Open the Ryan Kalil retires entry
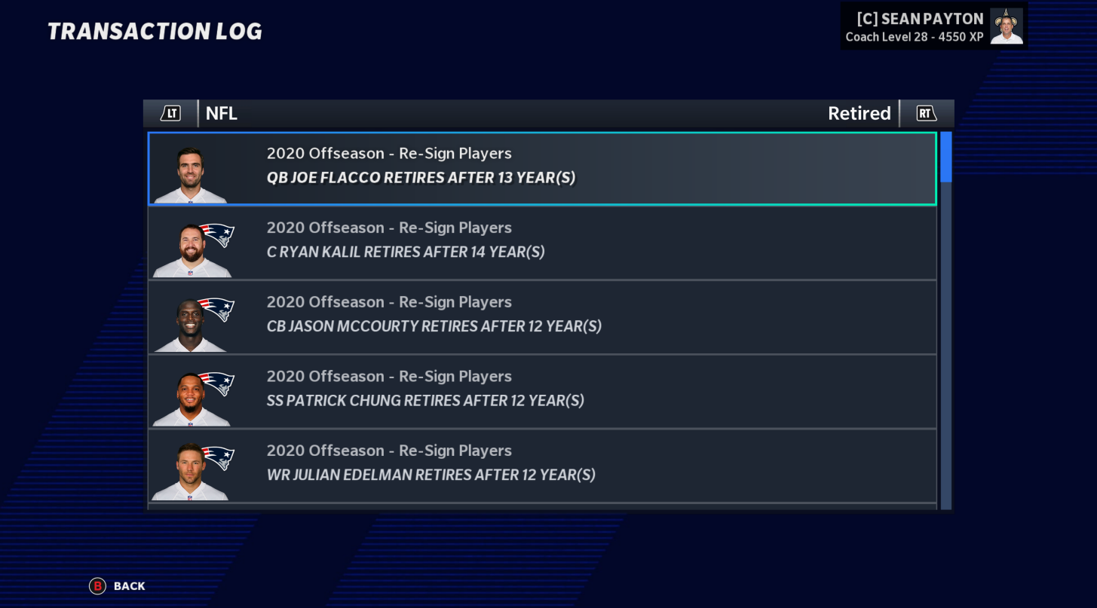 [543, 243]
